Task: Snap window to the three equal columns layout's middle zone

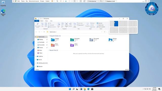Action: coord(133,24)
